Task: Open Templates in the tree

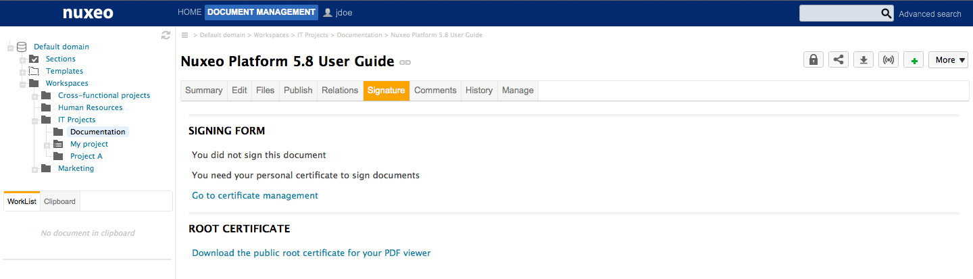Action: pos(65,71)
